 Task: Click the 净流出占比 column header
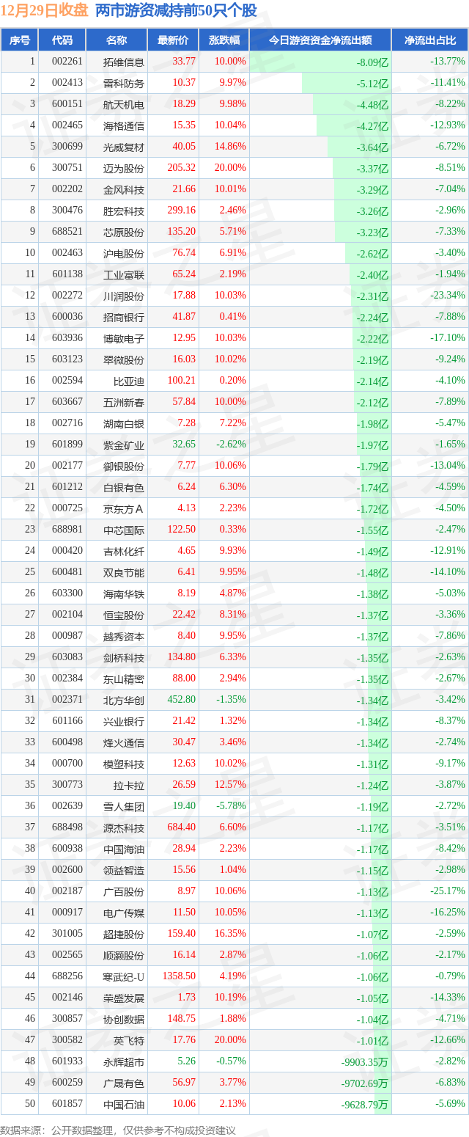(x=430, y=40)
